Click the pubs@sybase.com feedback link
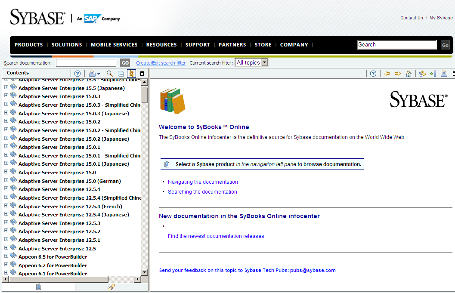This screenshot has height=293, width=455. click(x=313, y=270)
